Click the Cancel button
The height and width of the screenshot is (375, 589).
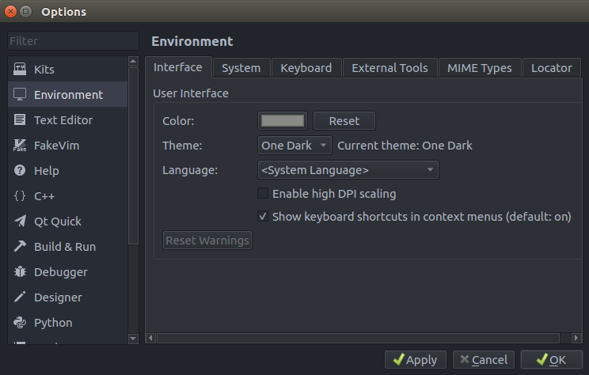484,360
